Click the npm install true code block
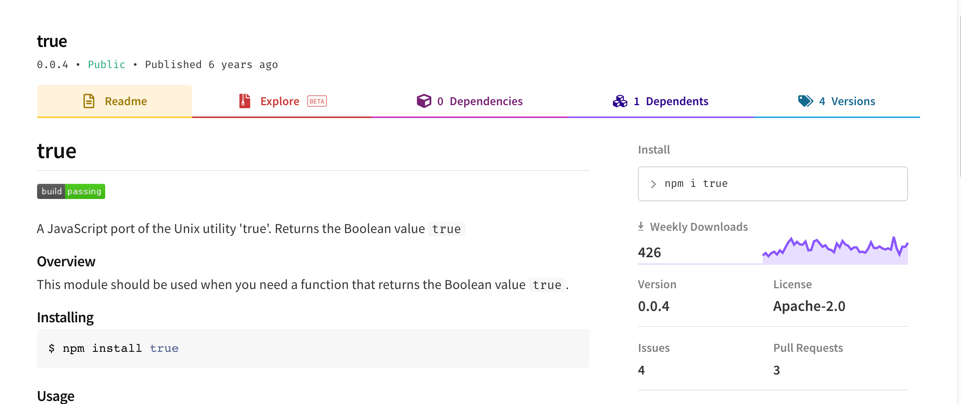This screenshot has width=961, height=404. [313, 348]
